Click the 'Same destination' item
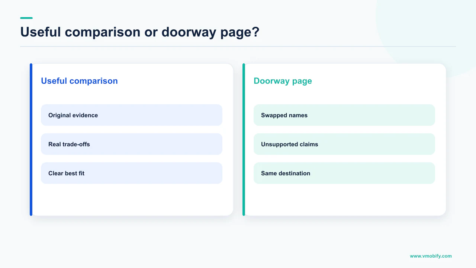 344,173
